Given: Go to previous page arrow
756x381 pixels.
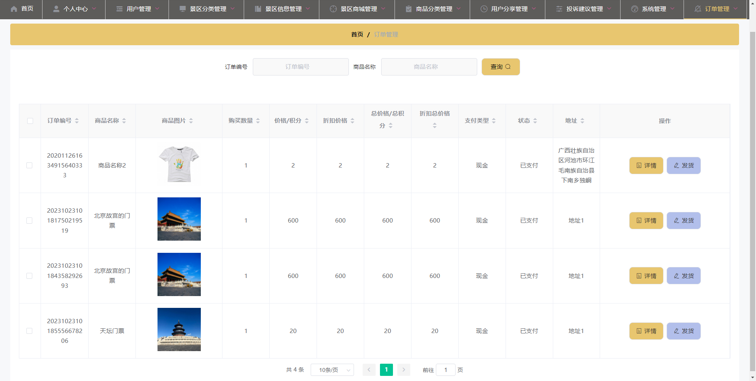Looking at the screenshot, I should pos(369,370).
